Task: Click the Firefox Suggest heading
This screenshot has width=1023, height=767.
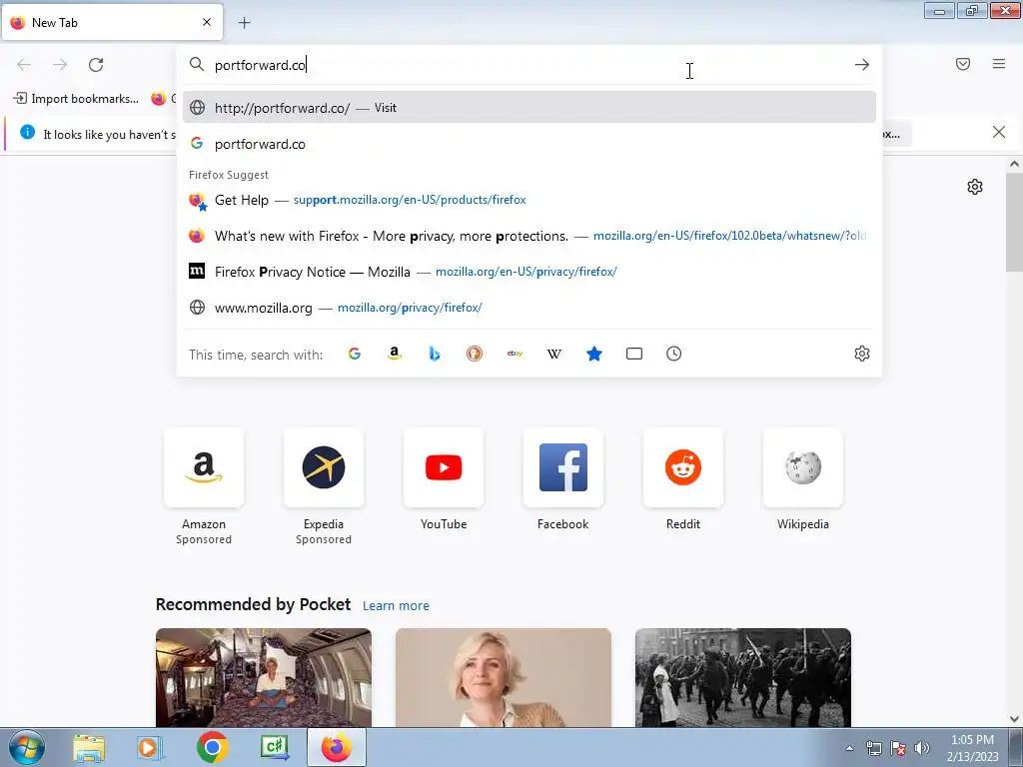Action: pos(229,175)
